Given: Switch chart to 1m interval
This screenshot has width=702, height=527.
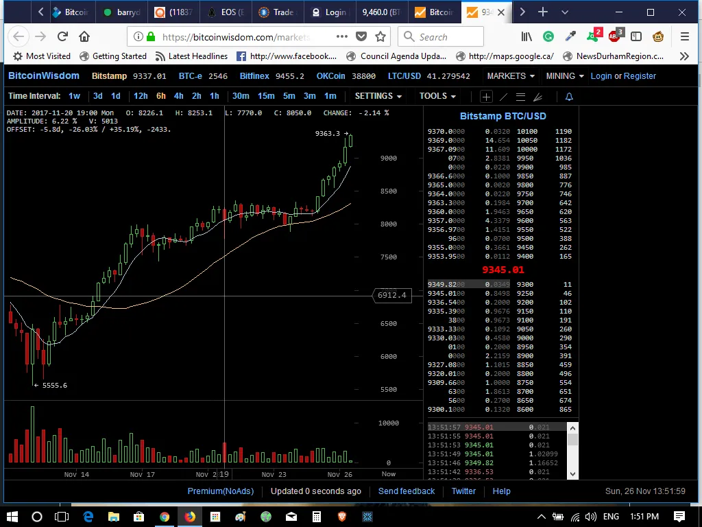Looking at the screenshot, I should (x=330, y=96).
